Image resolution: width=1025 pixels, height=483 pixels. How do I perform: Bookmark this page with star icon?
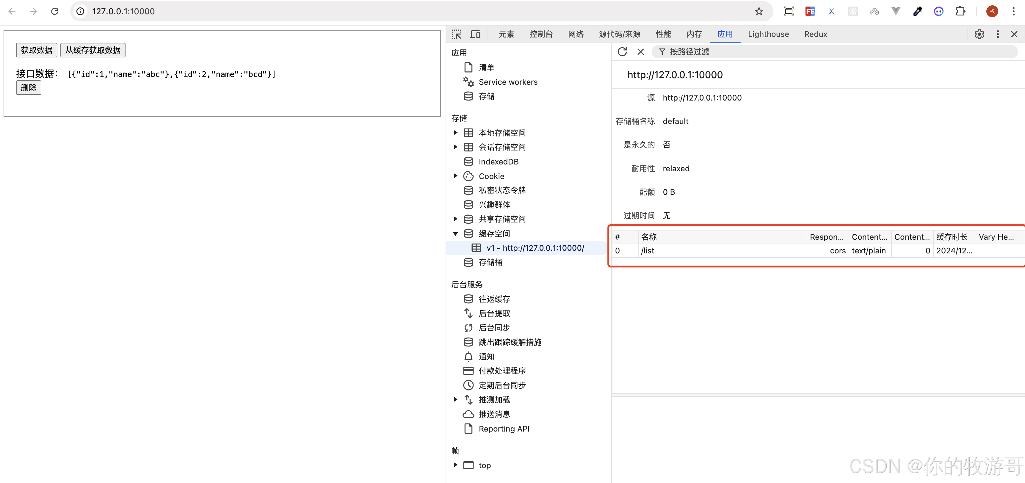click(759, 11)
